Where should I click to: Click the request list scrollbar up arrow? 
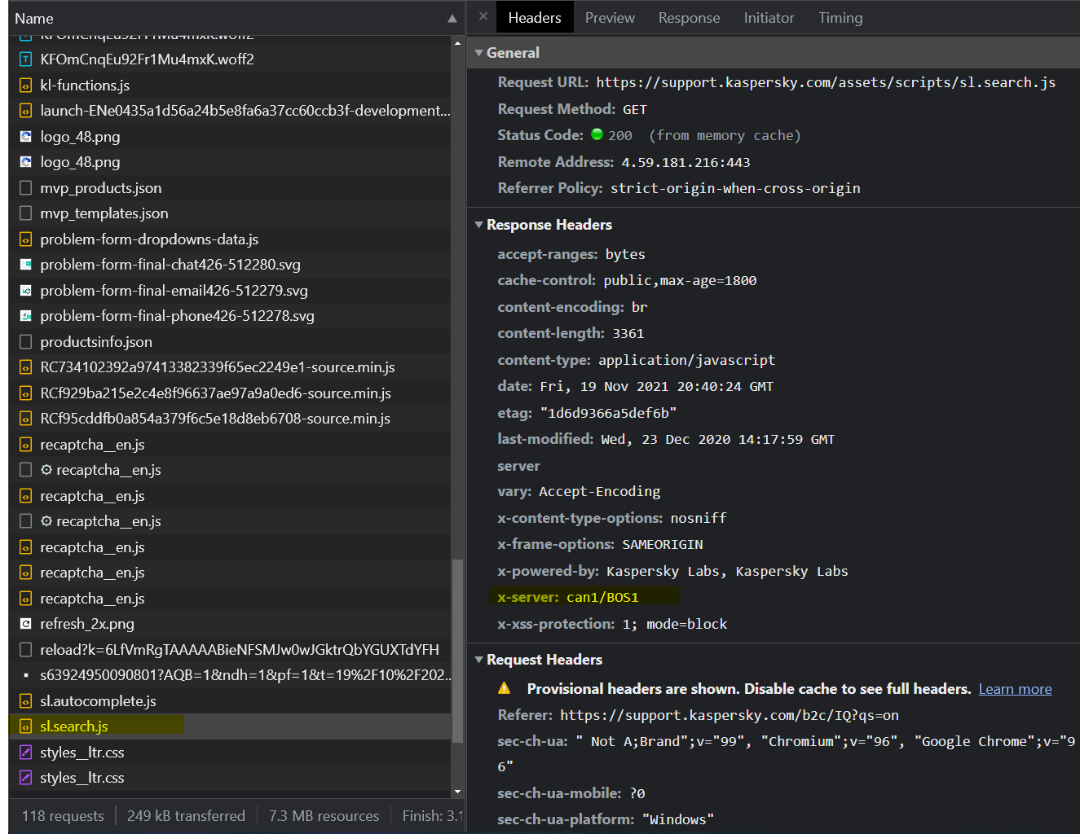pyautogui.click(x=457, y=42)
